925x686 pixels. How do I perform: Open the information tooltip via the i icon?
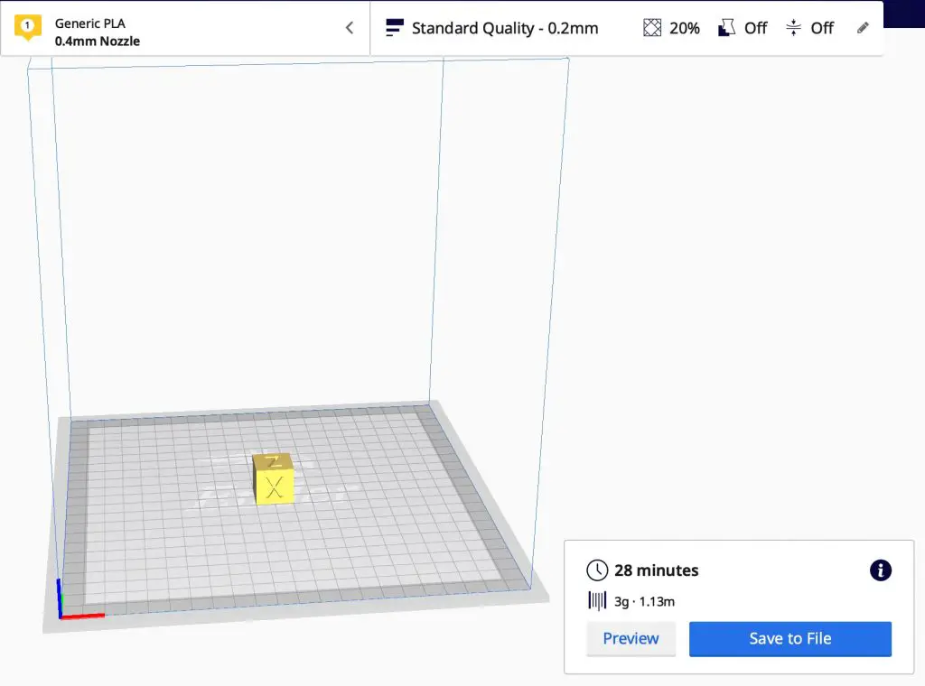tap(880, 570)
